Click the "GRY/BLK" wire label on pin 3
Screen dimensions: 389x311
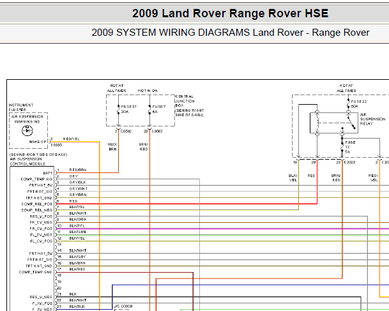pos(78,182)
